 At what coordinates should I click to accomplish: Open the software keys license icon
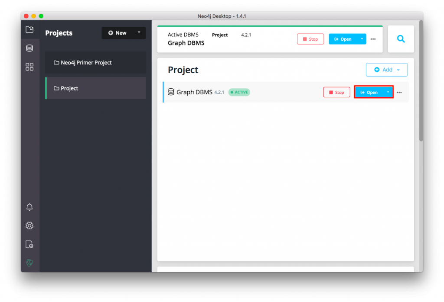click(x=29, y=244)
